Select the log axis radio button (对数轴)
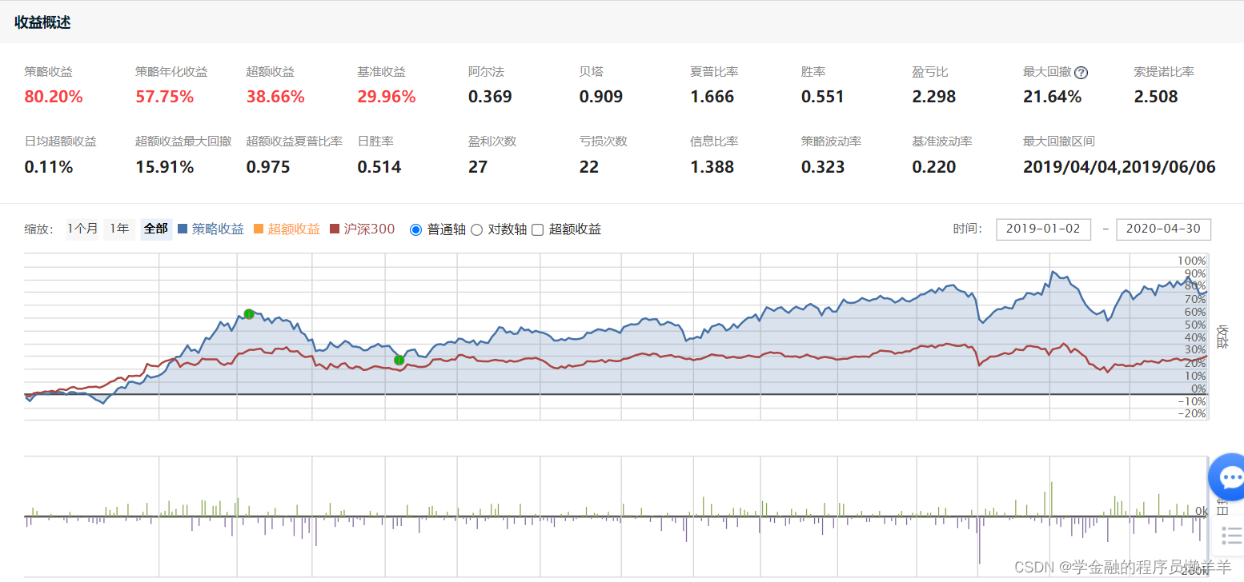1244x582 pixels. pyautogui.click(x=476, y=229)
